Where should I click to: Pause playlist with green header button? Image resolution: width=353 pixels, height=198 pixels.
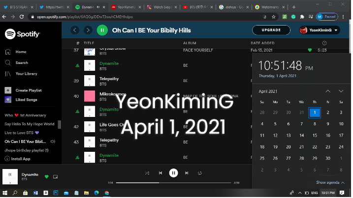point(102,30)
